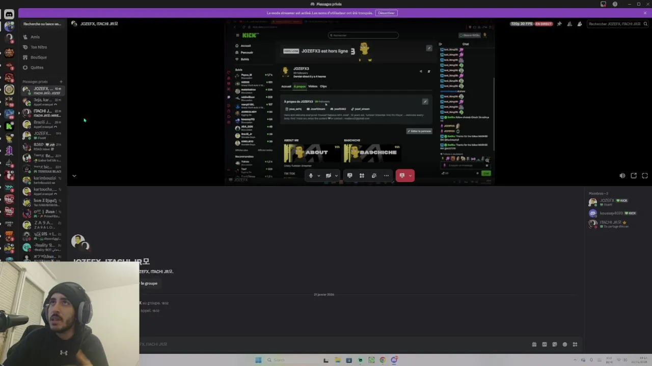652x366 pixels.
Task: Select ITACHI JR in the members list
Action: (618, 224)
